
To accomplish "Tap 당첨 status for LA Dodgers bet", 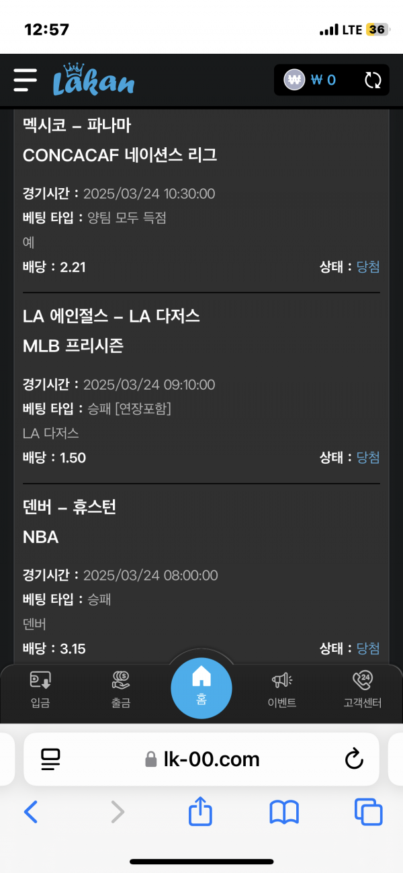I will coord(368,458).
